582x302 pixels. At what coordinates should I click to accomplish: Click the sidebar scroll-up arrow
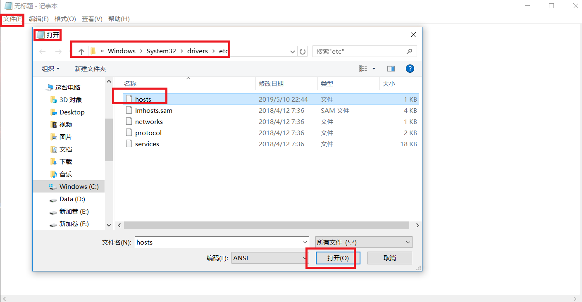coord(109,81)
